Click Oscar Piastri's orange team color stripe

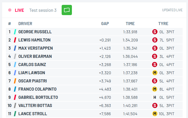(x=15, y=81)
